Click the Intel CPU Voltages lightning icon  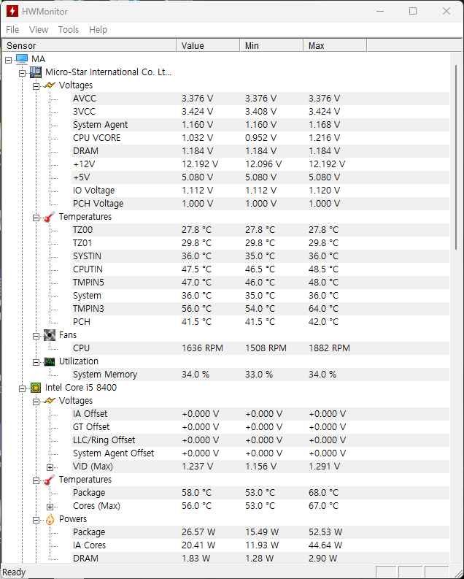50,401
